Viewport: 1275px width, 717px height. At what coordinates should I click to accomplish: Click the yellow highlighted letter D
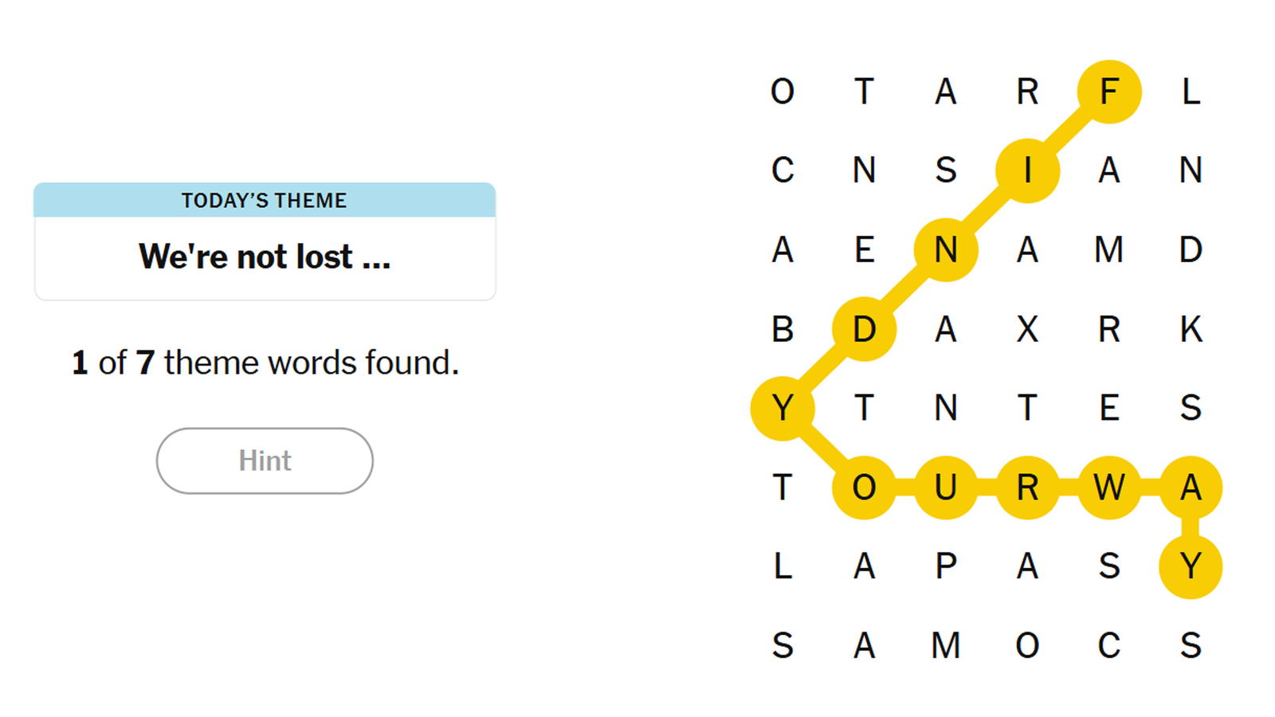point(864,329)
